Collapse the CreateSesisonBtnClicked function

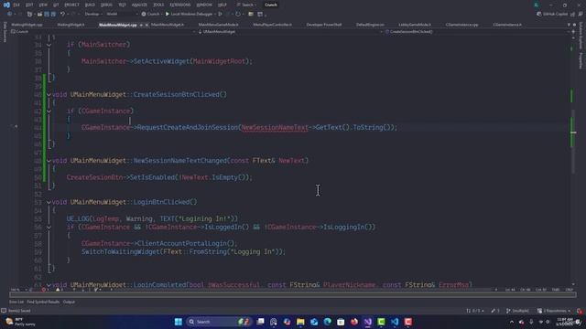coord(49,95)
